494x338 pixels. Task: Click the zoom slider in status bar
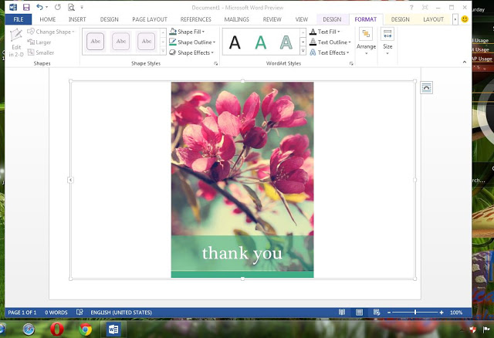point(415,313)
